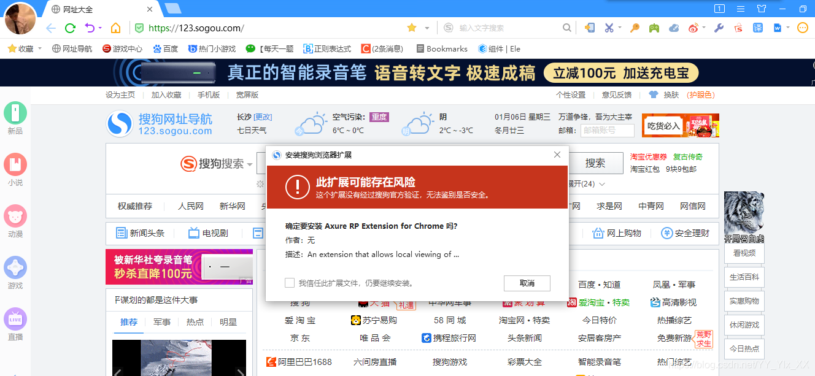Click the search magnifier icon
The image size is (815, 376).
567,28
